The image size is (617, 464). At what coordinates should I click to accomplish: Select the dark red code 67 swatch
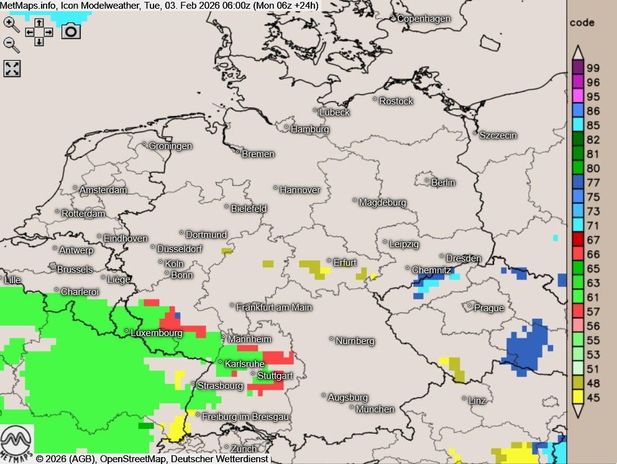(577, 240)
